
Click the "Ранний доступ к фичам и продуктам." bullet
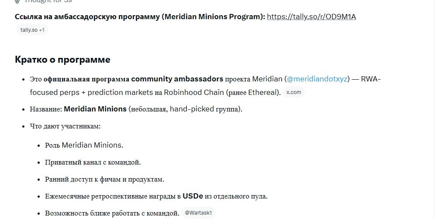pos(104,179)
